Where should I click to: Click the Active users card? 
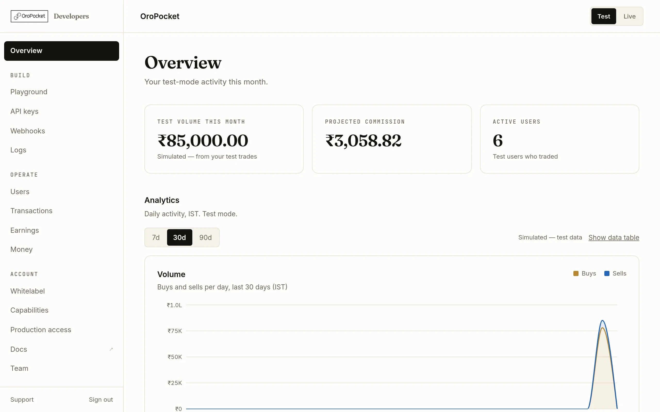pos(560,139)
